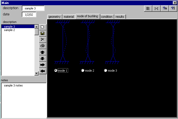Click the move down arrow icon
Screen dimensions: 178x119
click(x=42, y=58)
